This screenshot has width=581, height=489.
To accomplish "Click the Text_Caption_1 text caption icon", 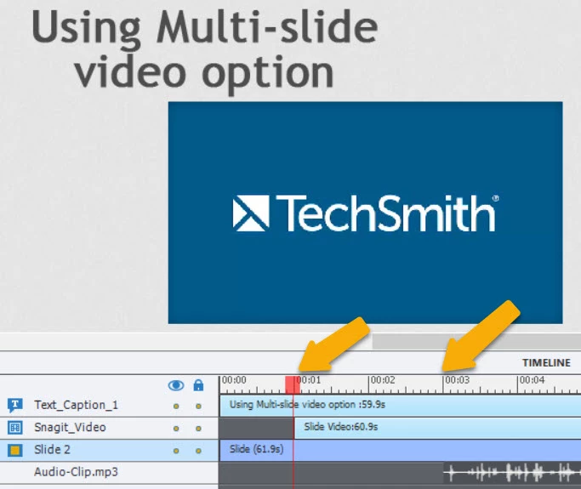I will 15,406.
